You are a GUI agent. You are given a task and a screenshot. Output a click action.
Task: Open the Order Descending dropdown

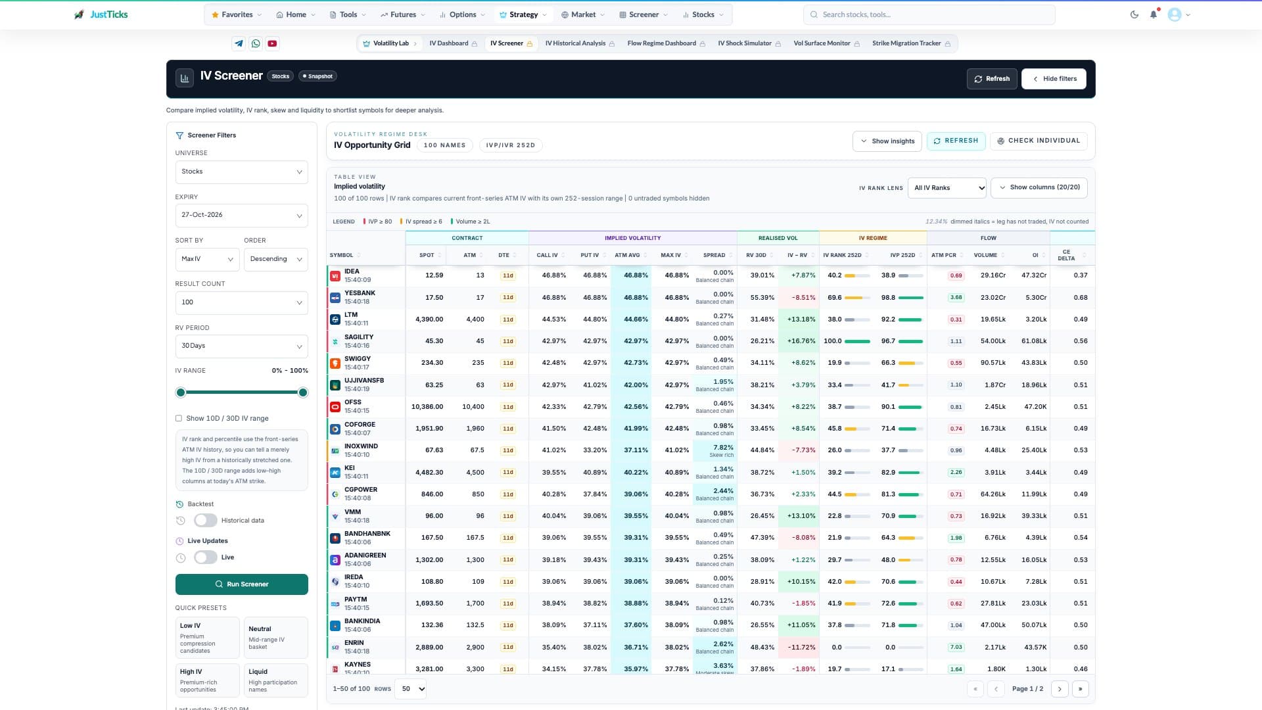[x=275, y=259]
